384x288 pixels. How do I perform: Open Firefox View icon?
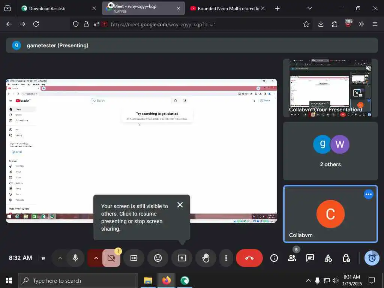click(7, 9)
